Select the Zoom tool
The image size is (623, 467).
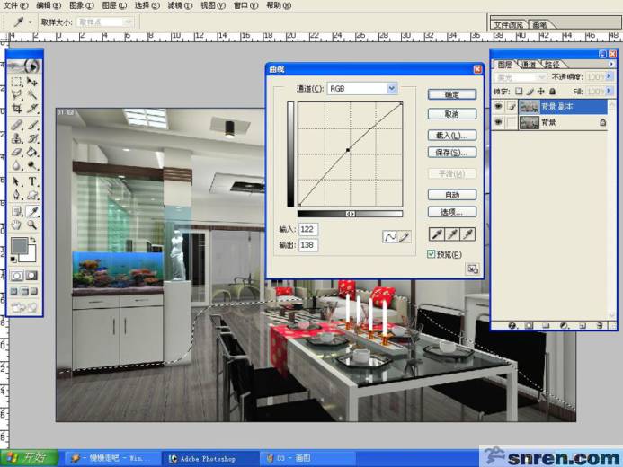(x=32, y=225)
